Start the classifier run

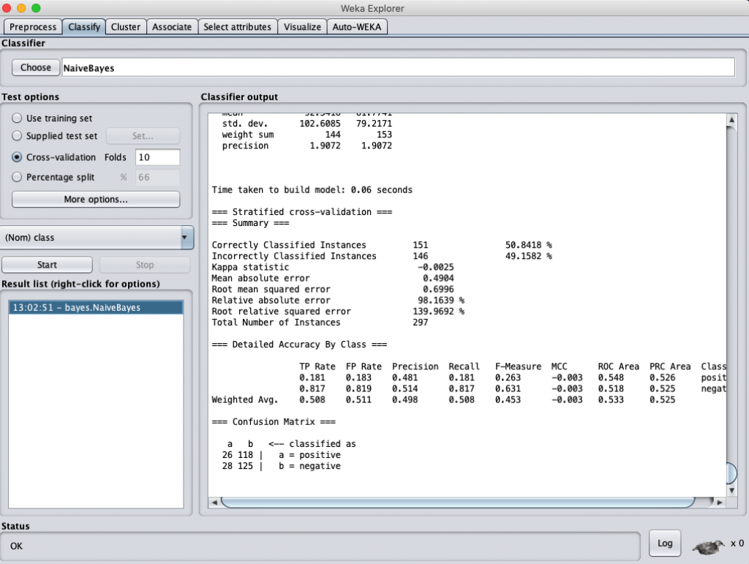[x=48, y=265]
